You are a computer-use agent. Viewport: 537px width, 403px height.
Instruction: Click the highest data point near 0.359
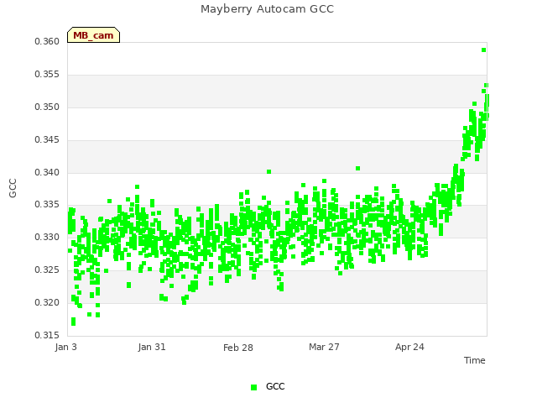coord(483,50)
